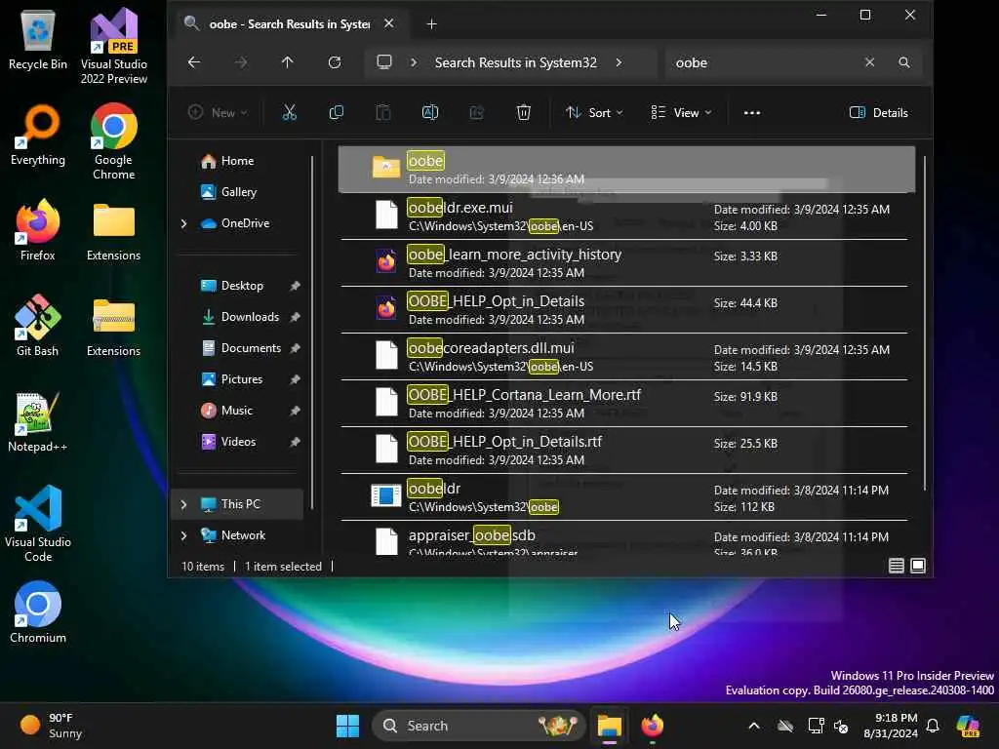Viewport: 999px width, 749px height.
Task: Click chevron after Search Results in System32
Action: click(619, 62)
